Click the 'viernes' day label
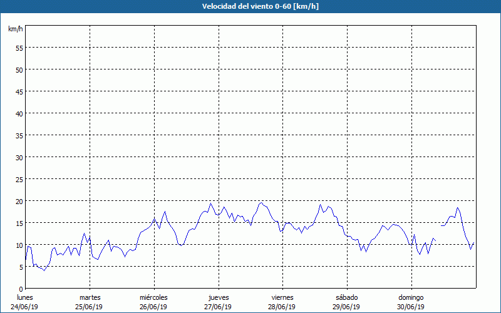 282,297
